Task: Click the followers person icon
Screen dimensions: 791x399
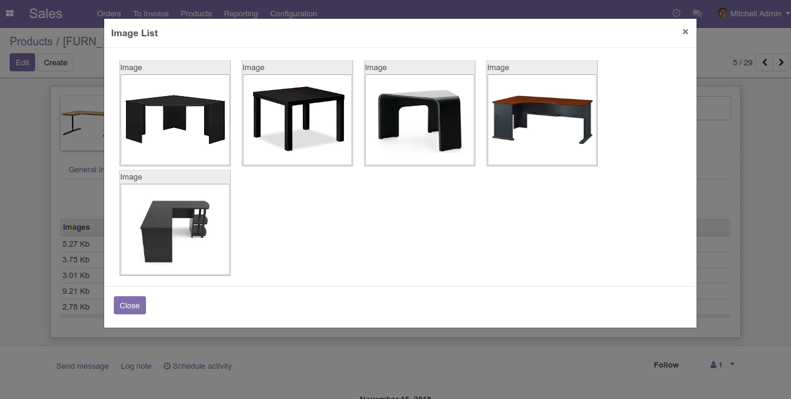Action: [713, 365]
